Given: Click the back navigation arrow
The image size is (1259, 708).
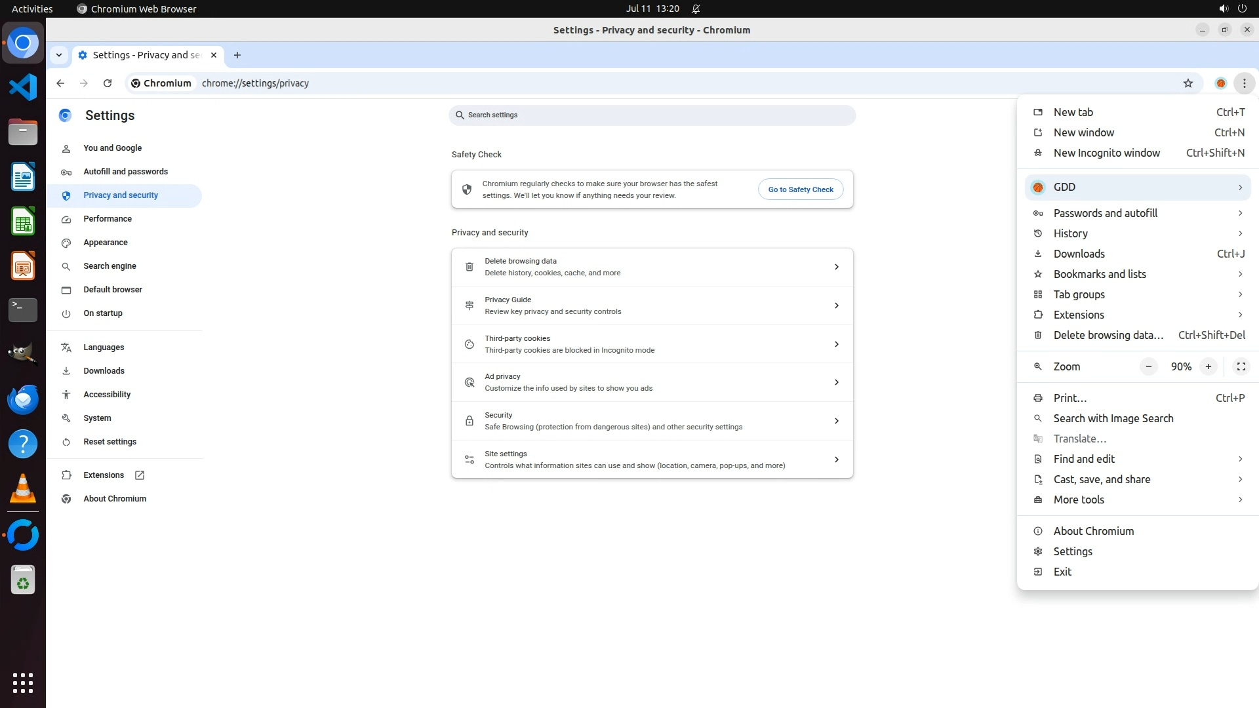Looking at the screenshot, I should click(x=60, y=83).
